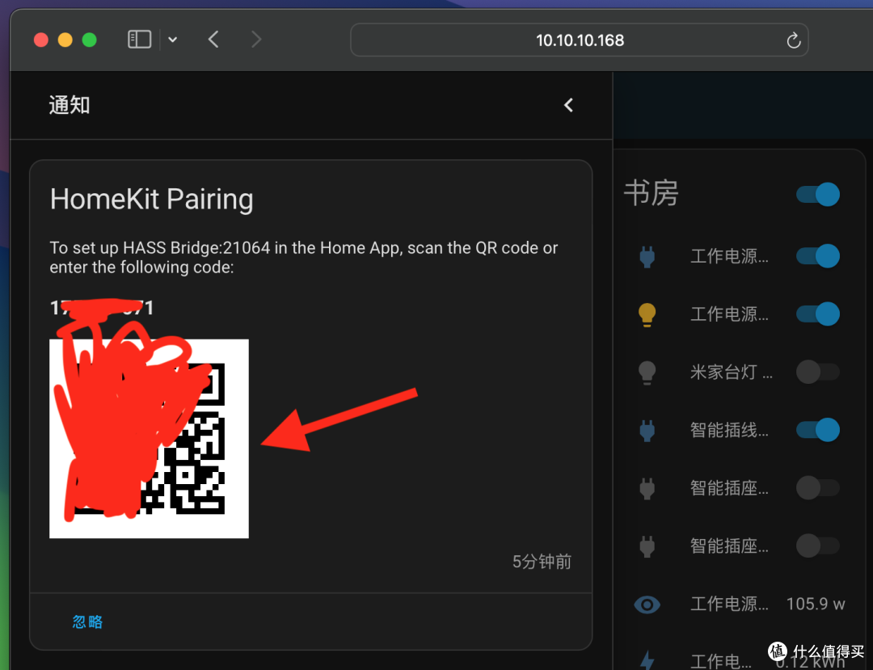Turn on the 米家台灯 switch
873x670 pixels.
coord(818,372)
